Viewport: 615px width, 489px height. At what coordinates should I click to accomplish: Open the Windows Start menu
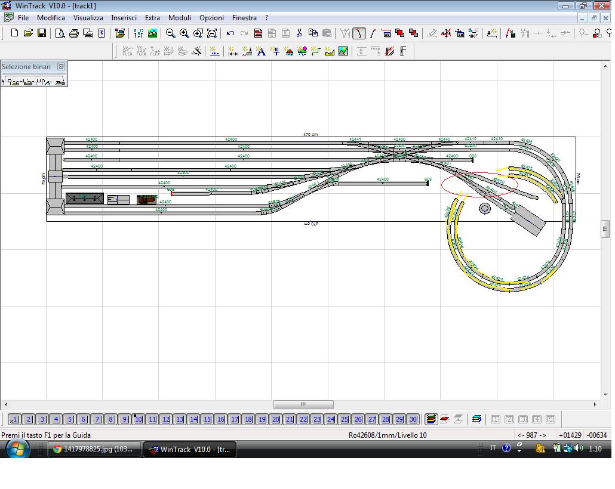point(17,448)
